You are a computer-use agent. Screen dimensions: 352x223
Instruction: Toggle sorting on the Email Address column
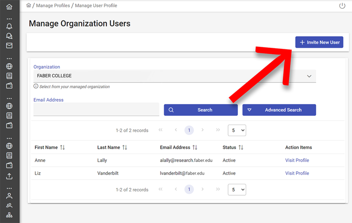tap(195, 147)
